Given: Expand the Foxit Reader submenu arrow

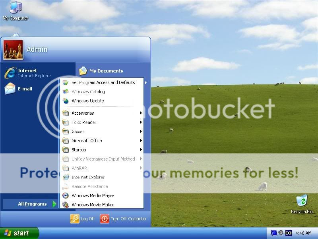Looking at the screenshot, I should (x=141, y=122).
